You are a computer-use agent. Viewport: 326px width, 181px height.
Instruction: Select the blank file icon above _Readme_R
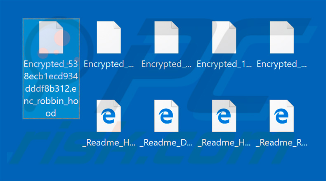click(282, 38)
